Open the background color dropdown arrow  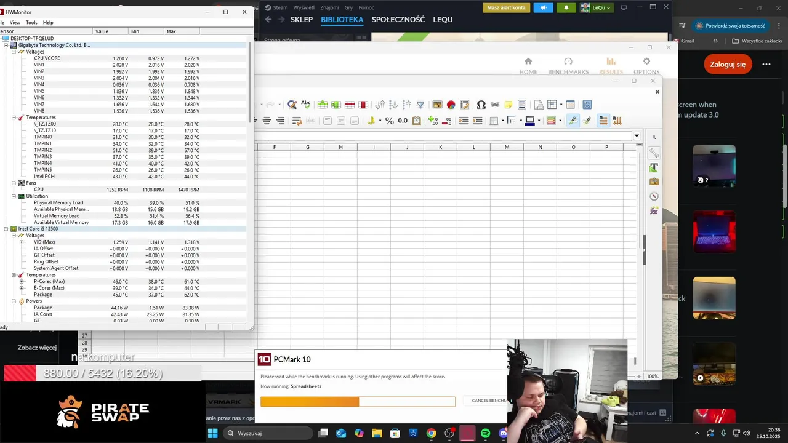point(539,121)
